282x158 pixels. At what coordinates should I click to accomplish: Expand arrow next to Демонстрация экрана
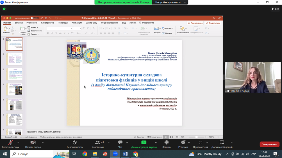tap(156, 142)
